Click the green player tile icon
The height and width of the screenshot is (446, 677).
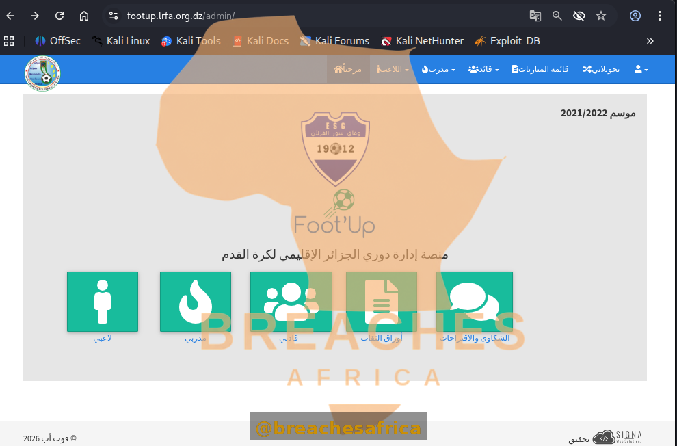(103, 302)
